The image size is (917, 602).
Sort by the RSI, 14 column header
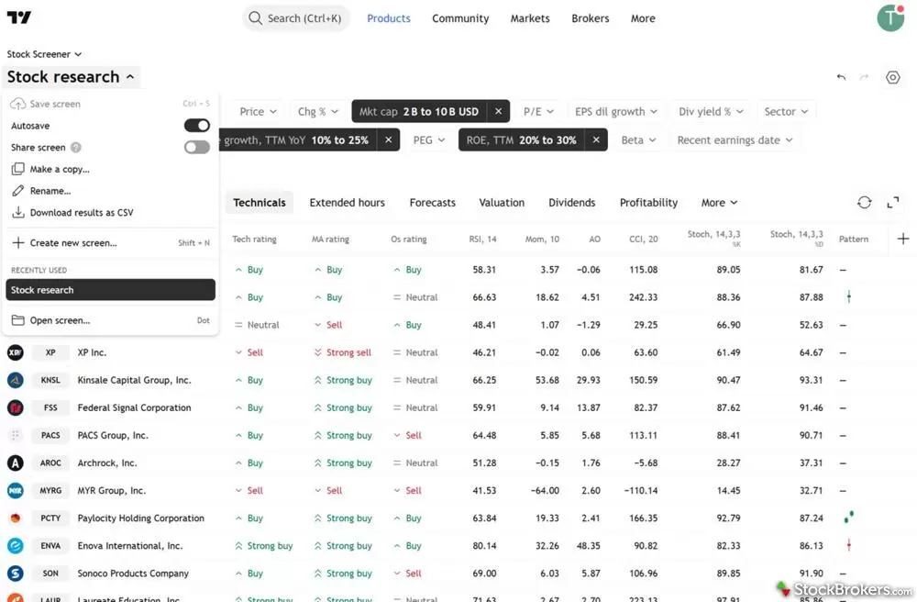pyautogui.click(x=482, y=239)
